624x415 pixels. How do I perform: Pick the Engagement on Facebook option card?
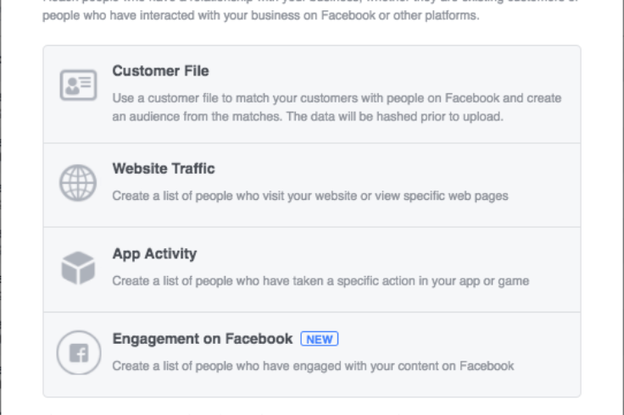click(312, 355)
